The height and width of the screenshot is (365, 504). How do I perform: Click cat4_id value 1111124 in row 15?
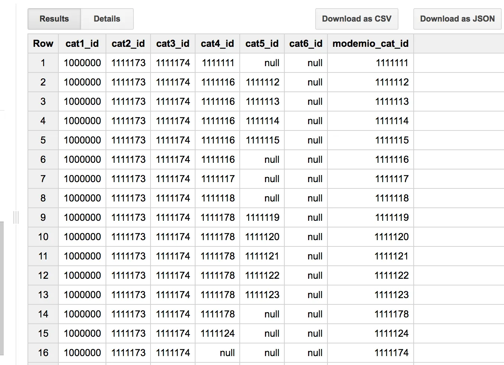(x=217, y=333)
